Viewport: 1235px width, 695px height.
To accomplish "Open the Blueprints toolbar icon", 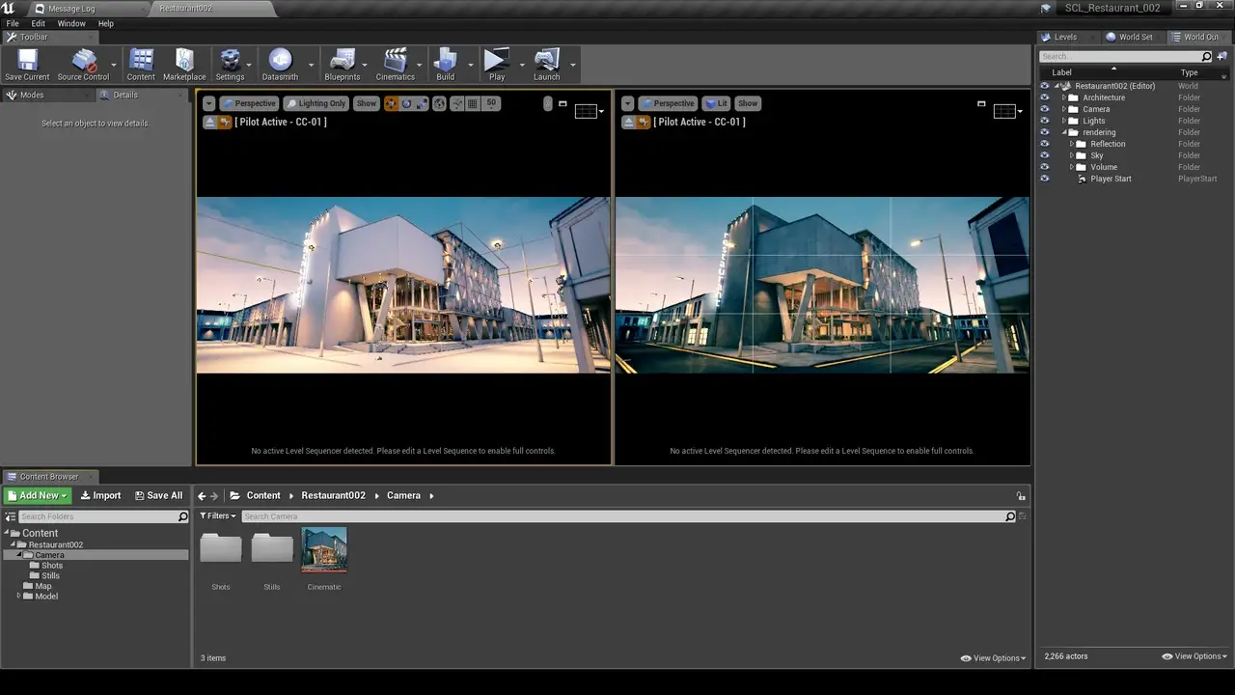I will [x=342, y=62].
